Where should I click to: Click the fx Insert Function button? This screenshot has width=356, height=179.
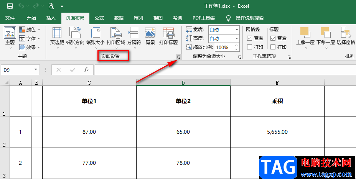[86, 70]
